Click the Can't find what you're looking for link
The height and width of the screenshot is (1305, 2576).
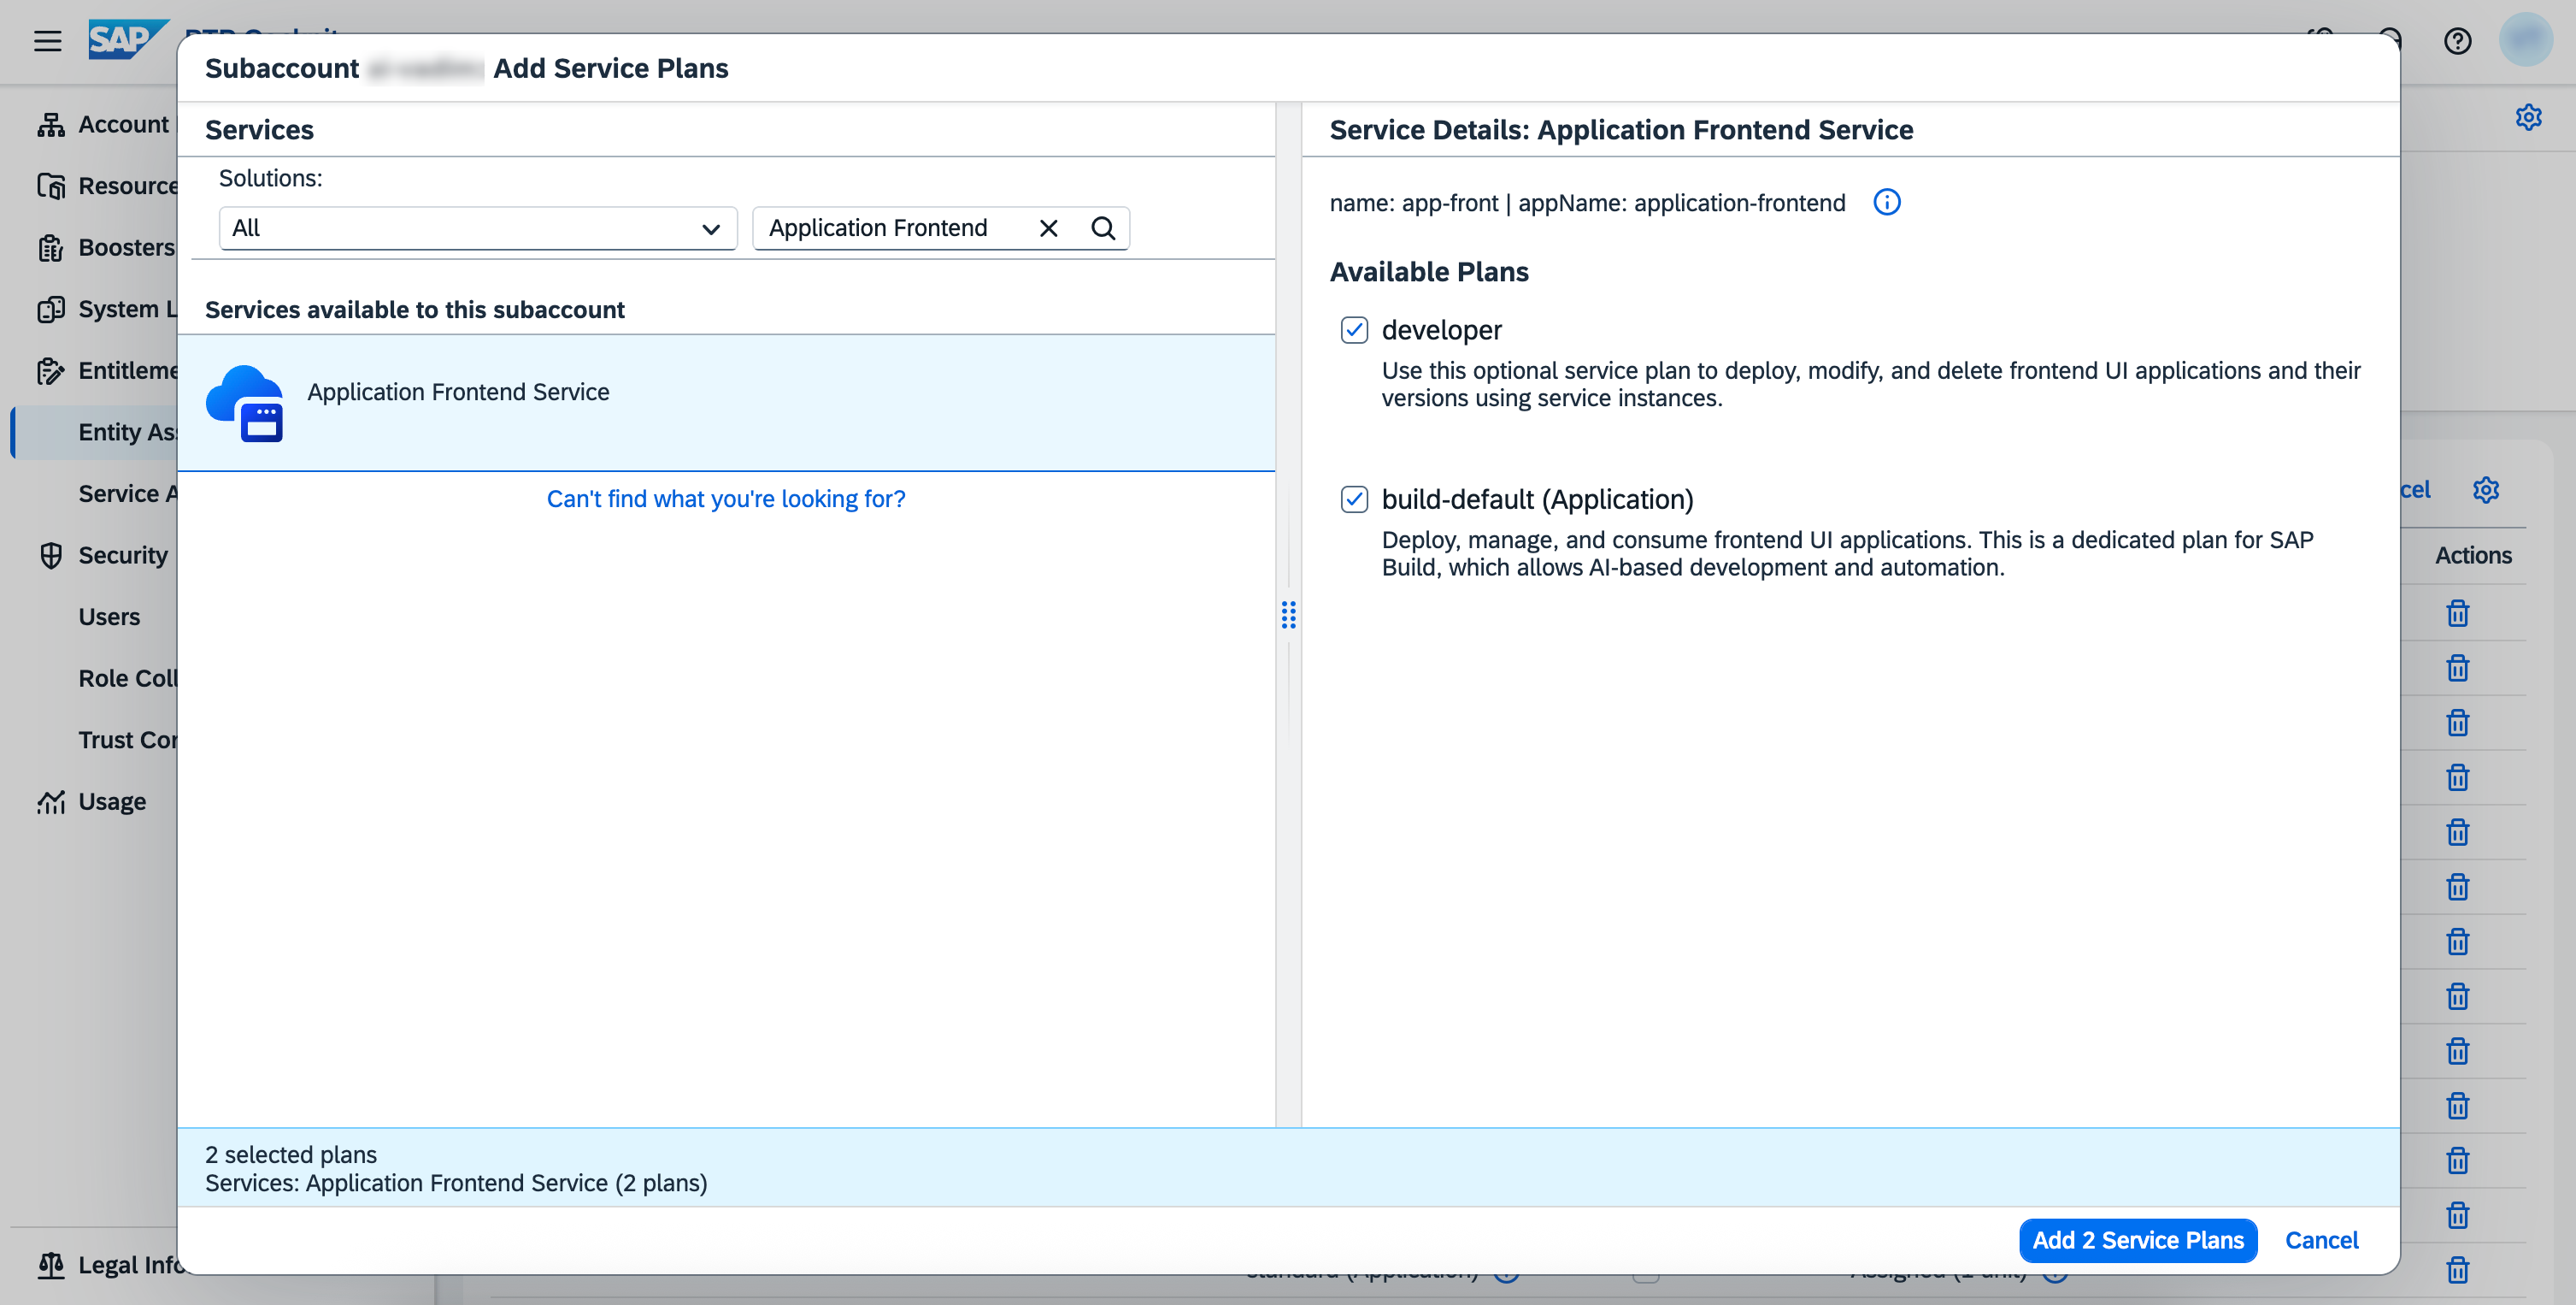click(x=726, y=498)
